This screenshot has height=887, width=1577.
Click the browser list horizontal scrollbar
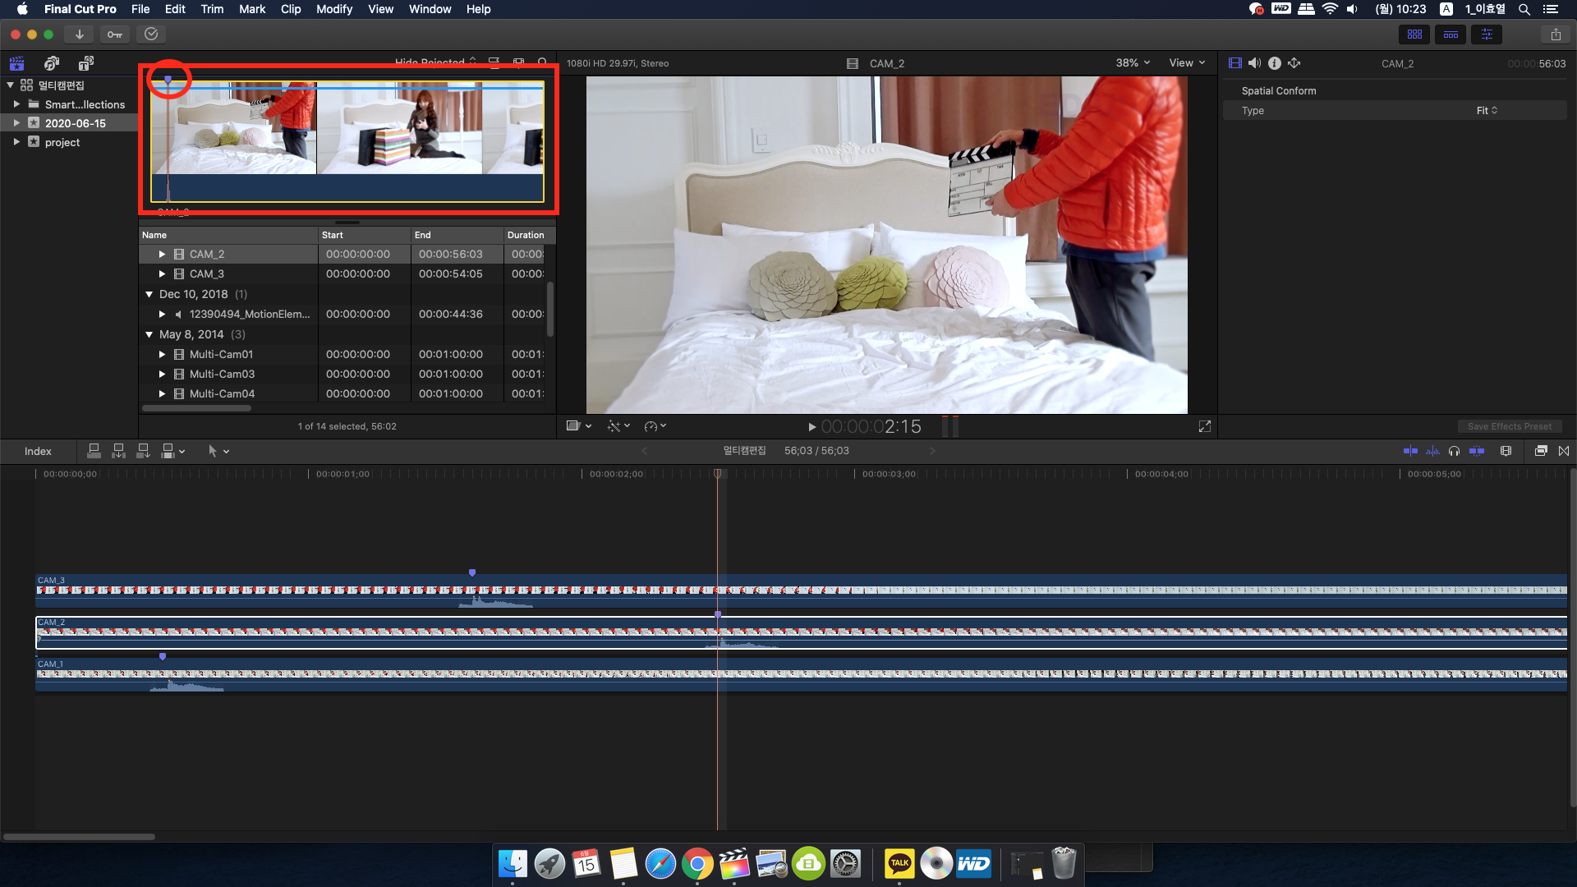coord(197,408)
